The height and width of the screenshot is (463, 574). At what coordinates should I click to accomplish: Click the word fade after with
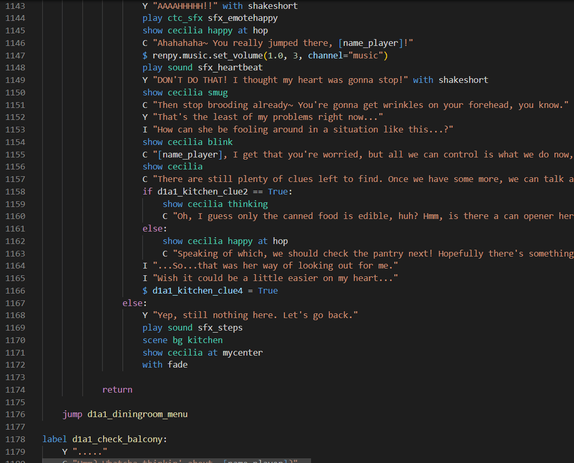pyautogui.click(x=178, y=365)
